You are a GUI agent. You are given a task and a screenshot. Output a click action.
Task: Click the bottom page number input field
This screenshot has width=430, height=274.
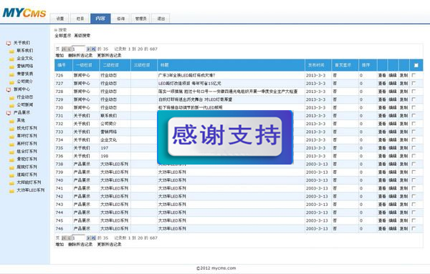78,238
